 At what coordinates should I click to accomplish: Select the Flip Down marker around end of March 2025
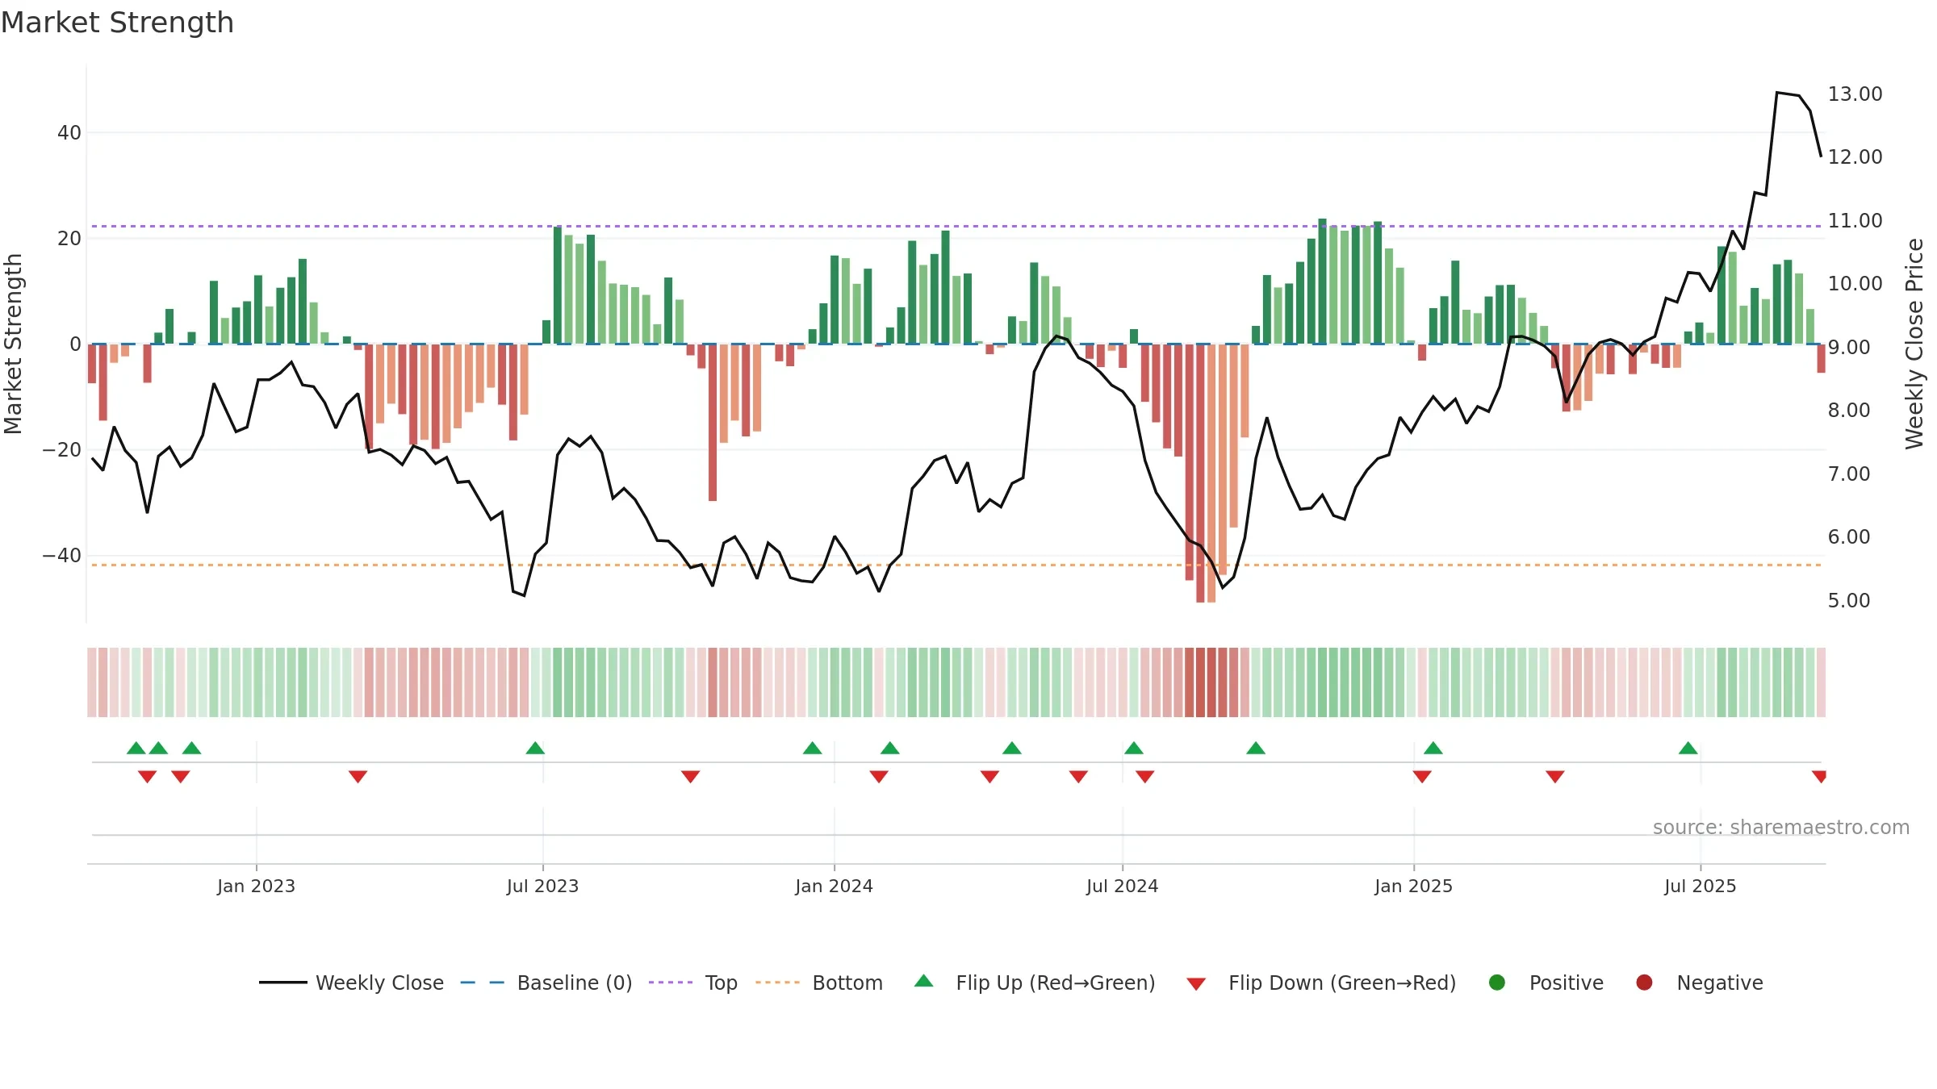click(x=1555, y=777)
